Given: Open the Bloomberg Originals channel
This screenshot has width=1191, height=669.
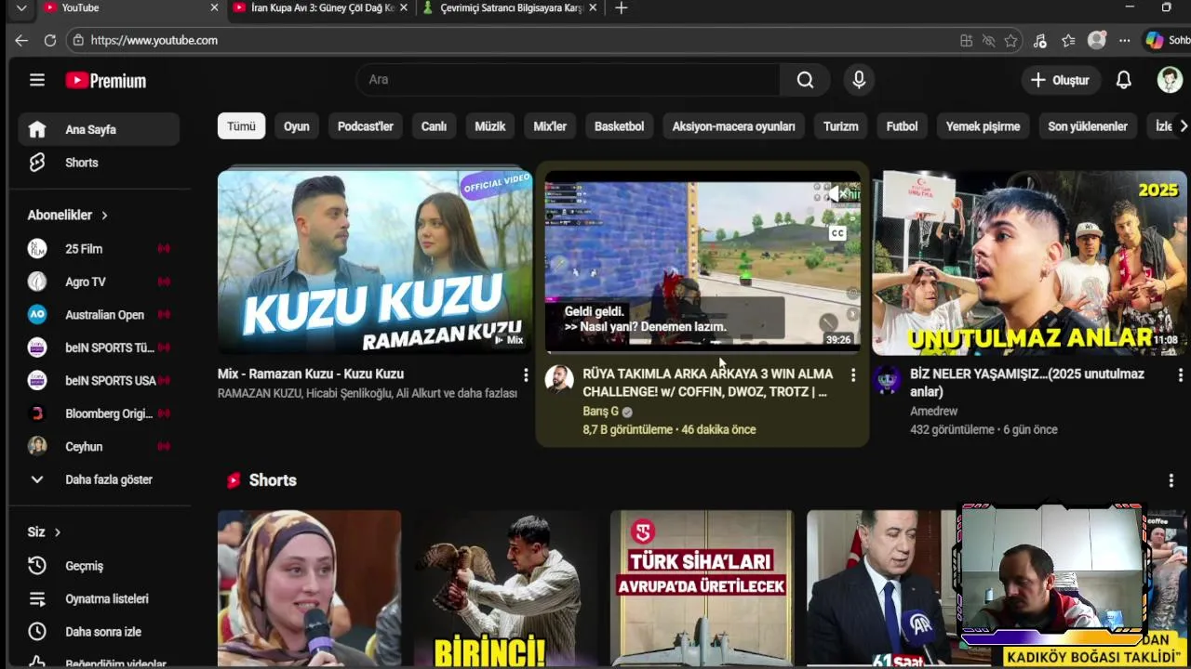Looking at the screenshot, I should [x=99, y=413].
